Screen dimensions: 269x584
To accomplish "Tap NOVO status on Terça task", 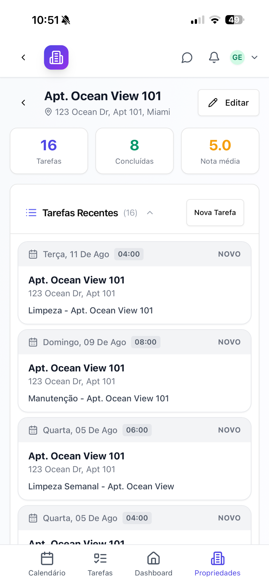I will [x=230, y=254].
